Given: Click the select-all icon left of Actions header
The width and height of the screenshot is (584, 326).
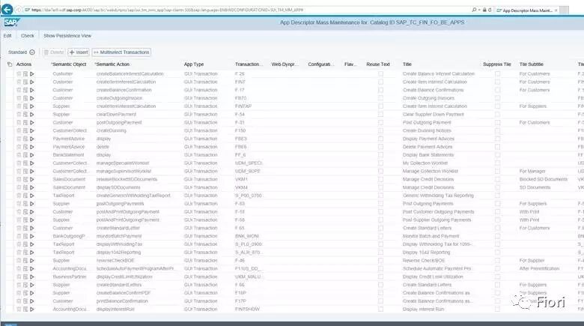Looking at the screenshot, I should pyautogui.click(x=10, y=64).
